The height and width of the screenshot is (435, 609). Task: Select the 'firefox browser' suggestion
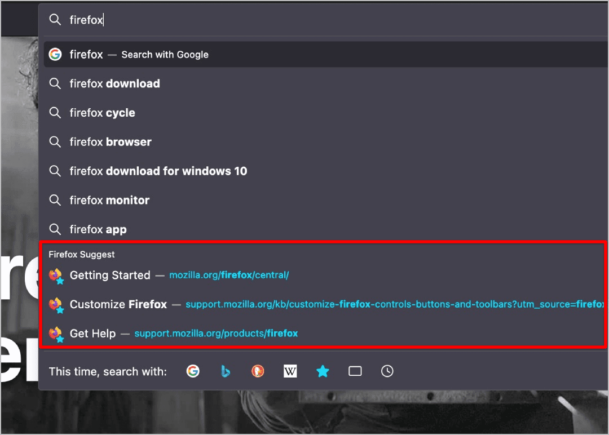[x=111, y=142]
